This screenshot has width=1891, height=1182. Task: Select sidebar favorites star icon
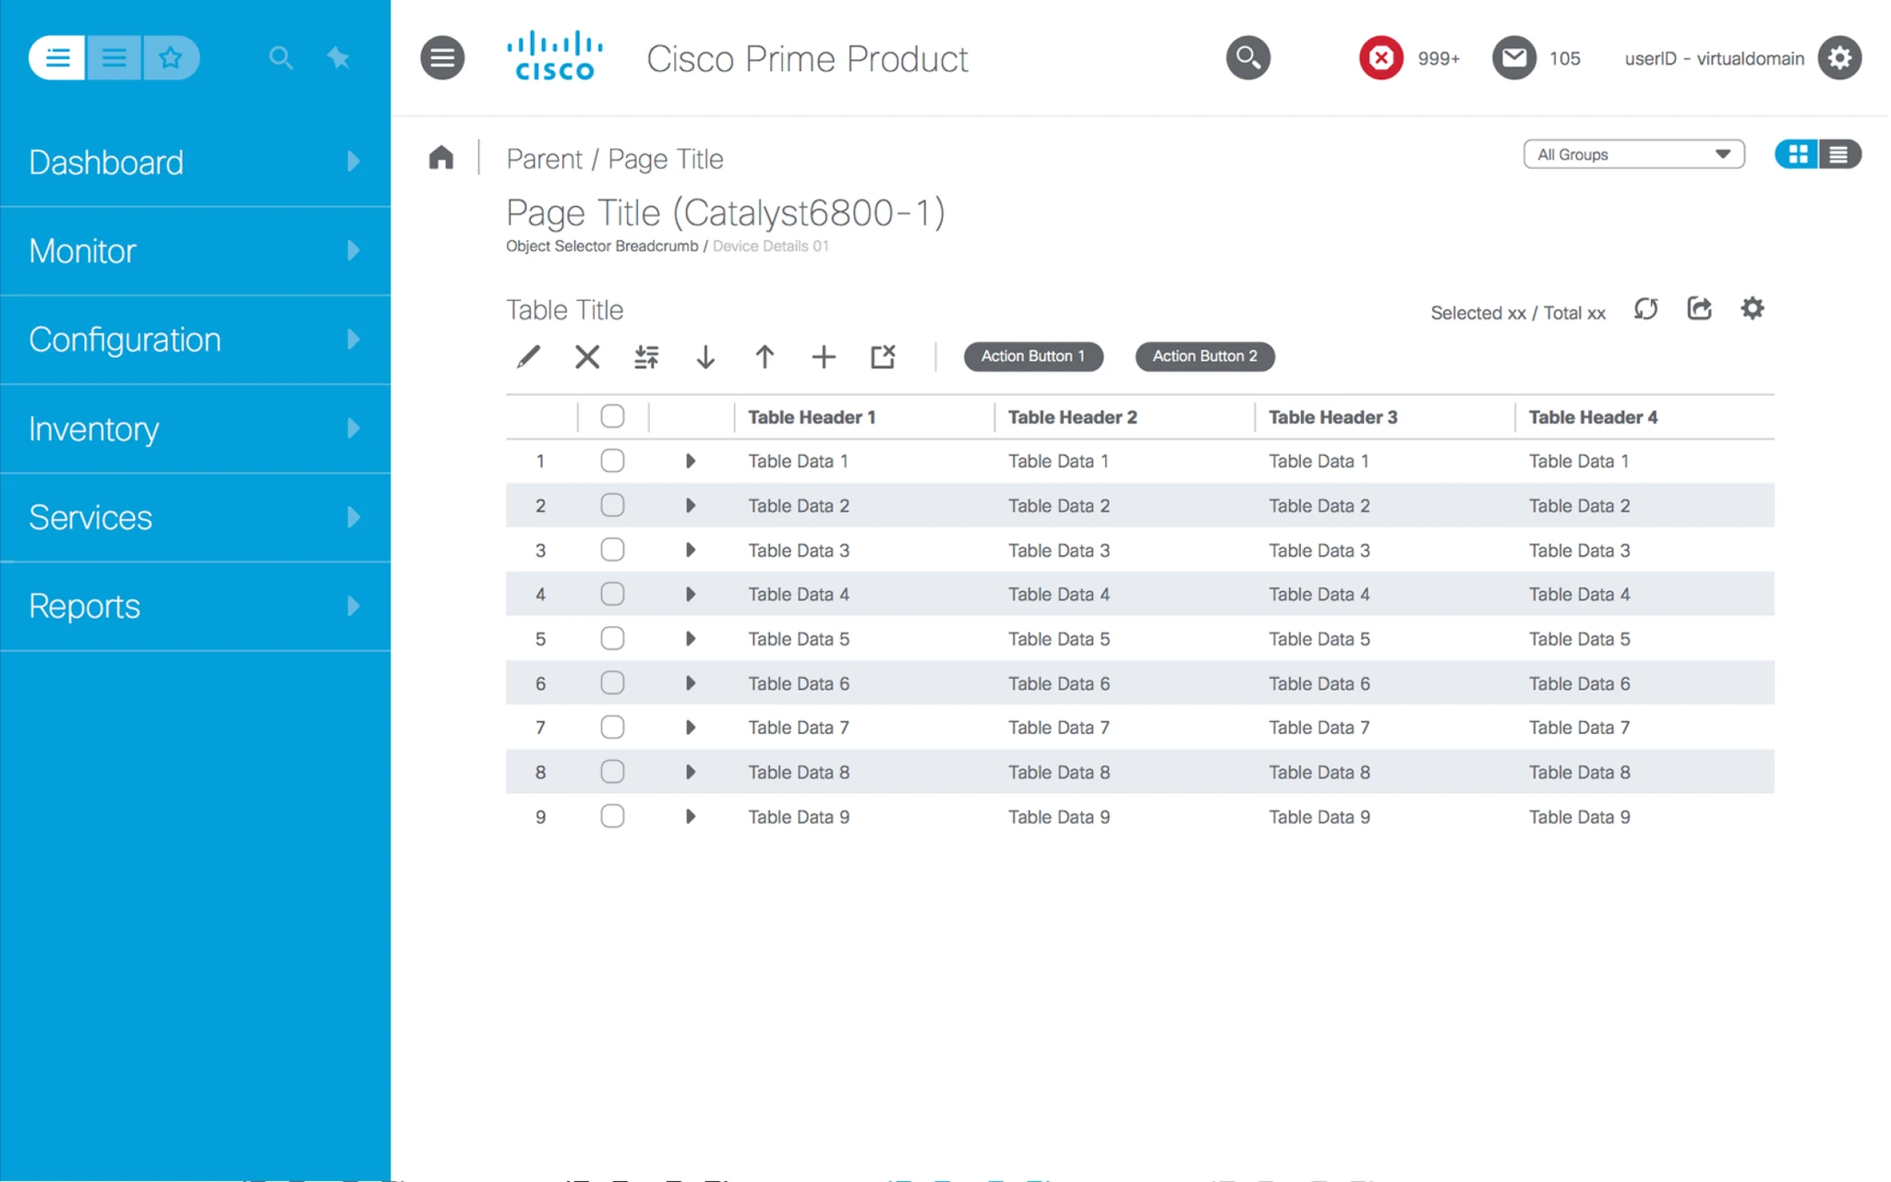point(171,58)
